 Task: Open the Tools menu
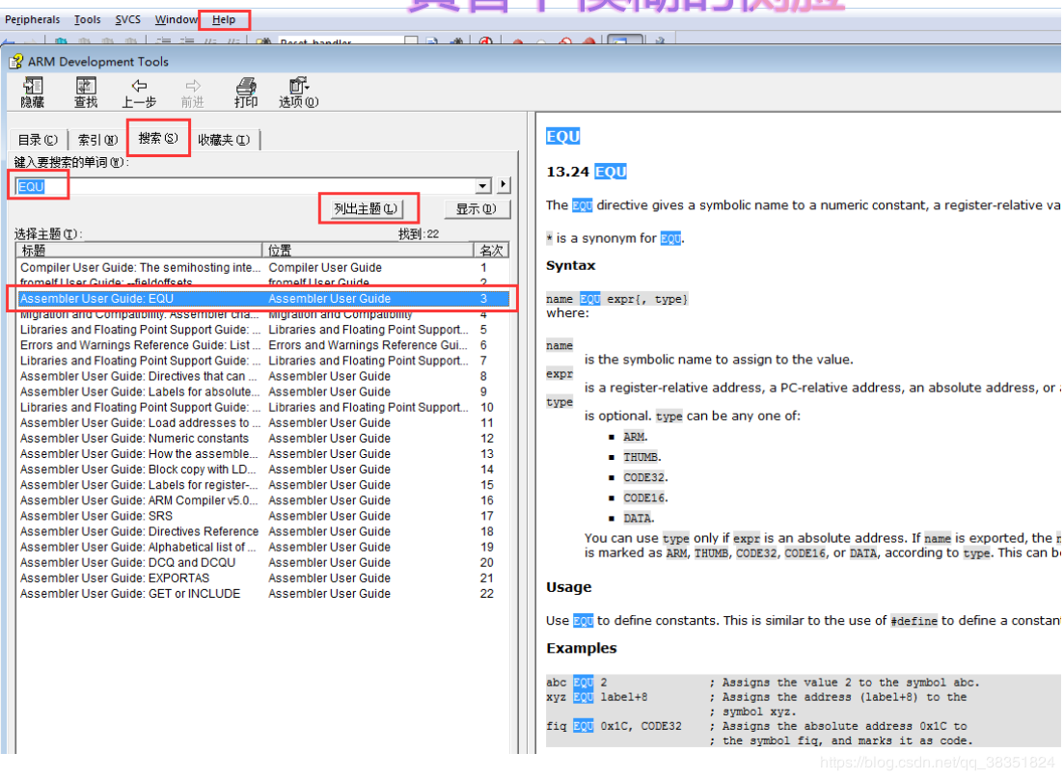(x=87, y=19)
